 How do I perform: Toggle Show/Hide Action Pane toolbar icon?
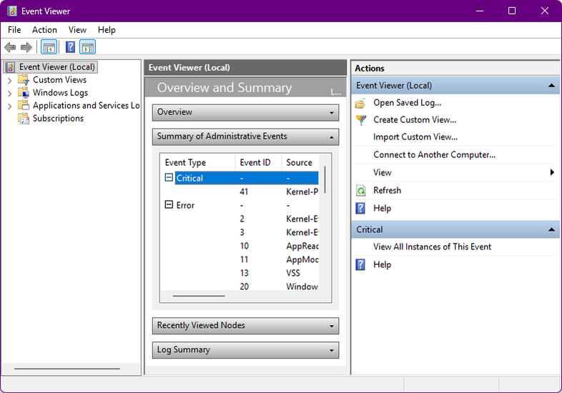click(x=87, y=47)
